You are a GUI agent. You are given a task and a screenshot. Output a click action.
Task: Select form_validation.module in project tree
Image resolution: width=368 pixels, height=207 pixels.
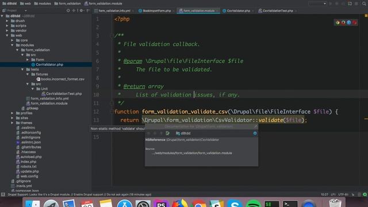coord(49,103)
